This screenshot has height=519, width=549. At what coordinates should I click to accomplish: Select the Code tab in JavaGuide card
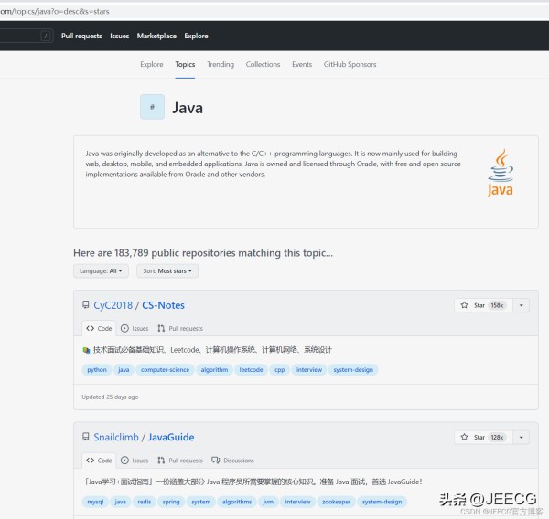point(99,461)
